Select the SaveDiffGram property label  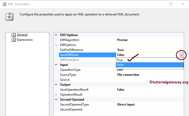(x=69, y=55)
